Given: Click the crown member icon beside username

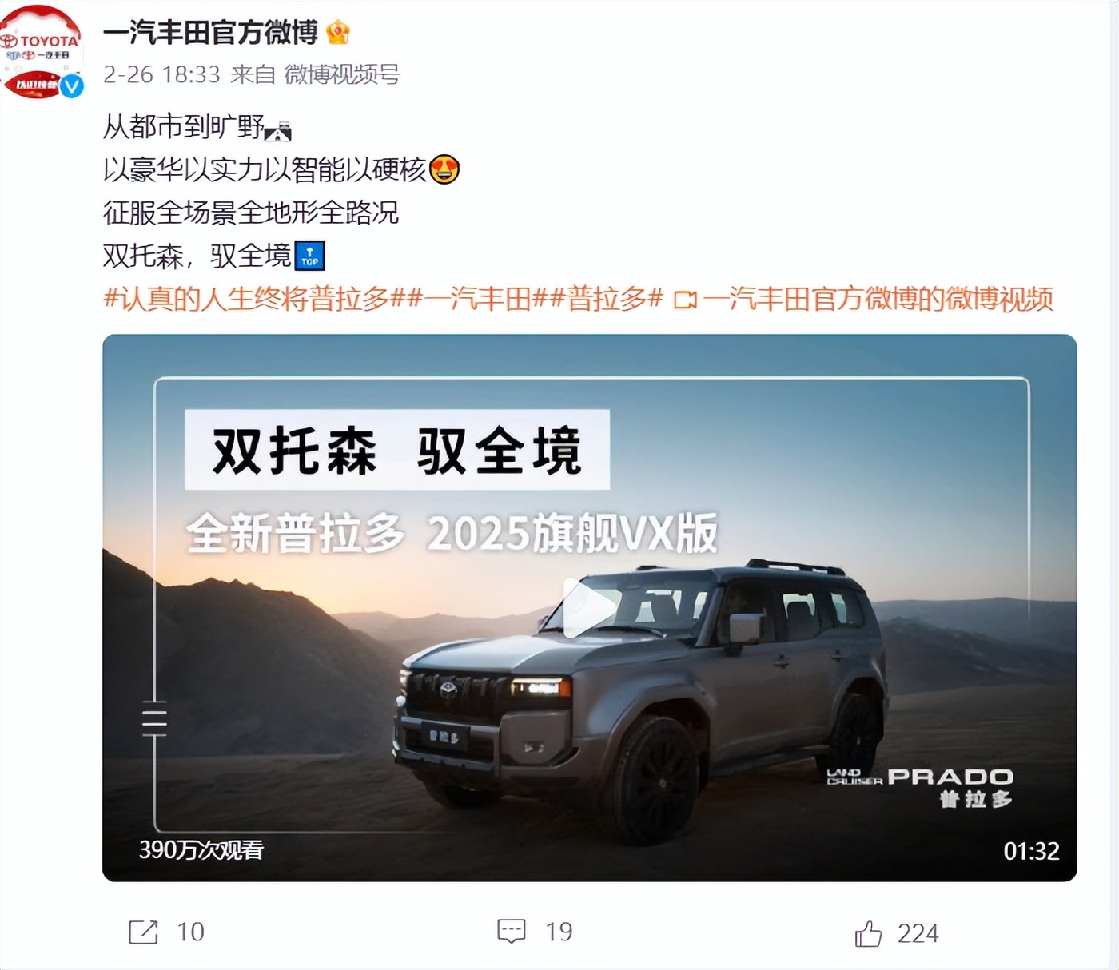Looking at the screenshot, I should click(339, 33).
